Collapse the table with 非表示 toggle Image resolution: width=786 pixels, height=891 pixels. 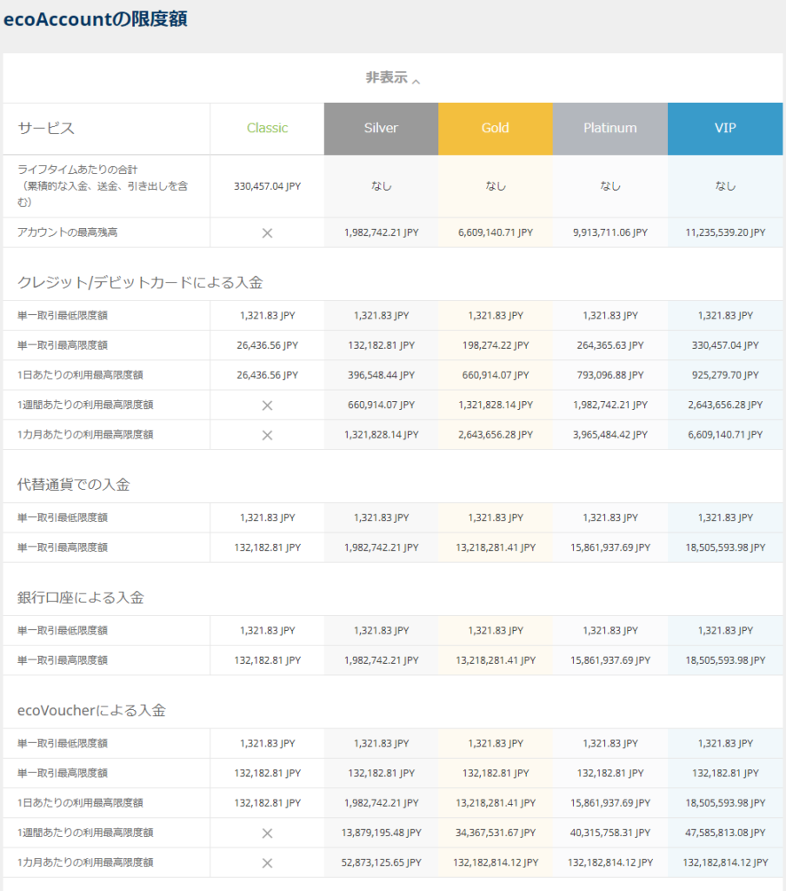392,77
